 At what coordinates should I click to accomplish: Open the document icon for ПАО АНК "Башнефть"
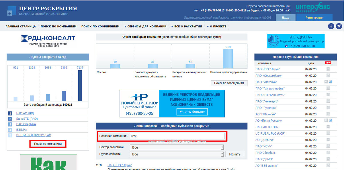click(x=328, y=95)
